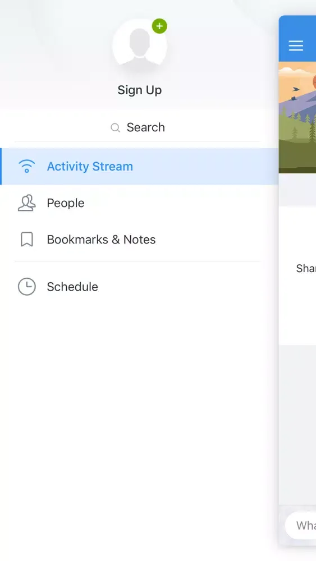Click into the Search field
316x561 pixels.
(138, 127)
